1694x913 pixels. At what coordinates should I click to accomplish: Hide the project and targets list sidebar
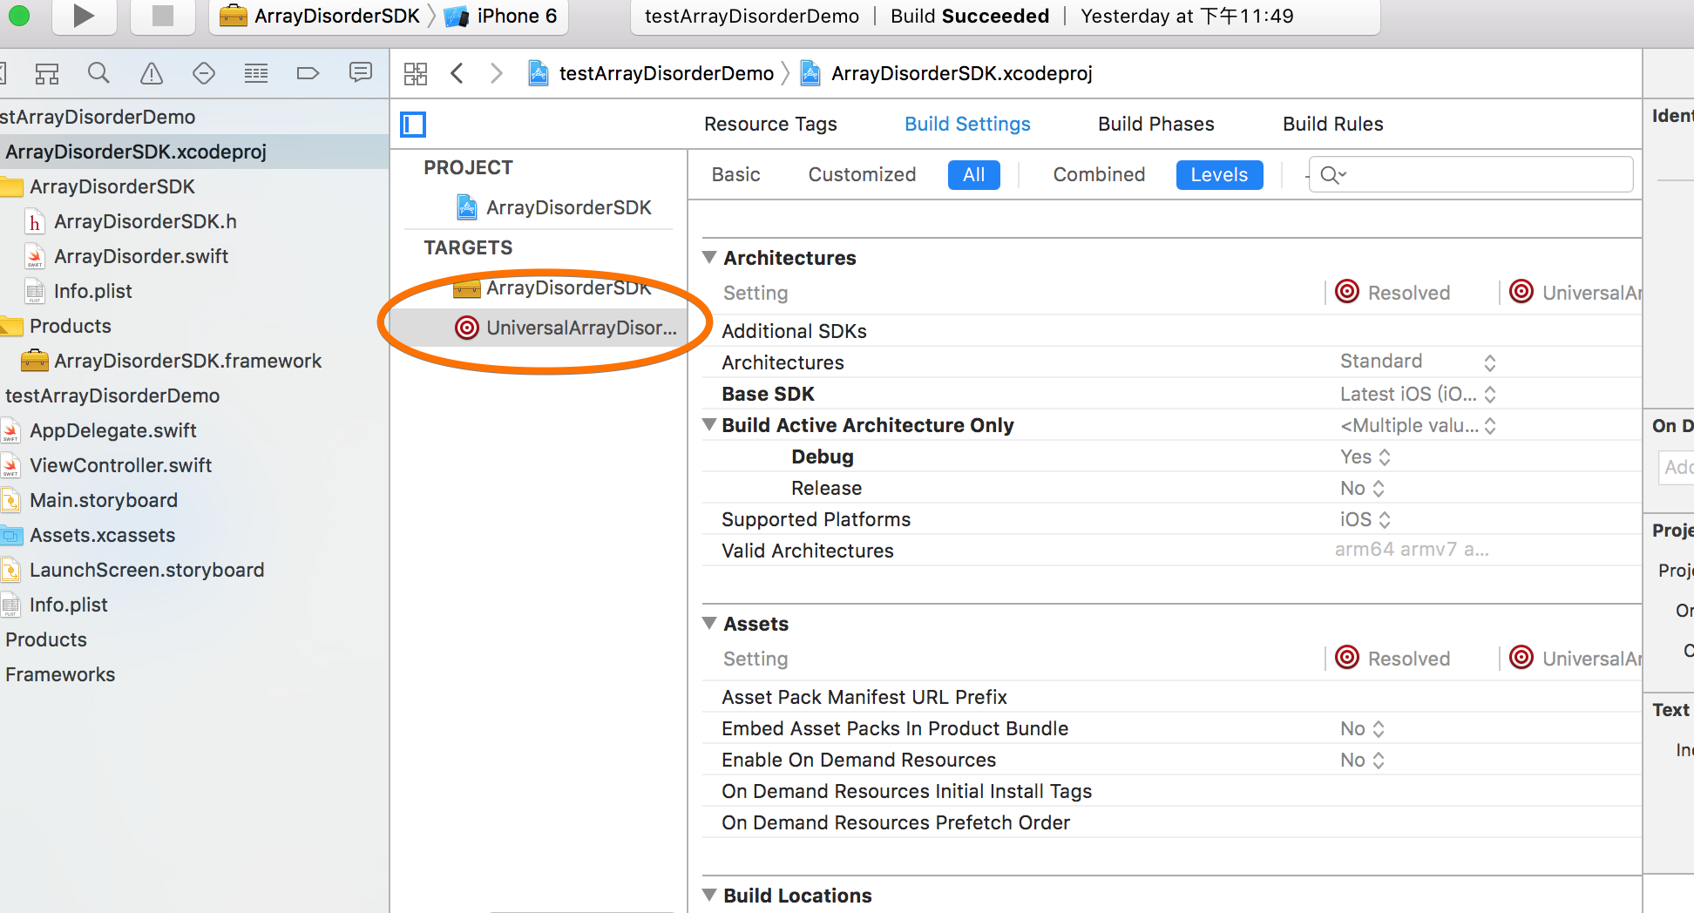[413, 125]
